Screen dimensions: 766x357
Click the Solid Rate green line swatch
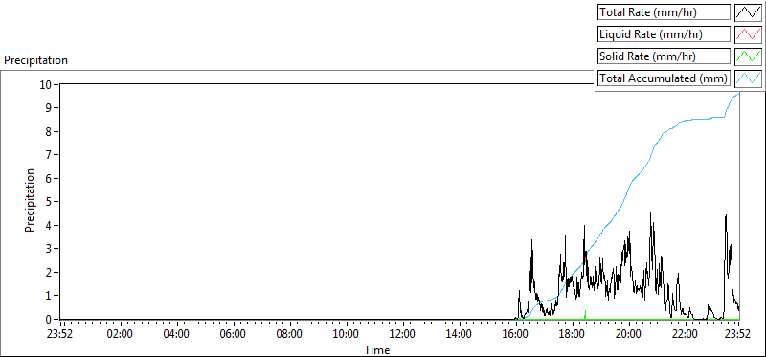coord(748,56)
